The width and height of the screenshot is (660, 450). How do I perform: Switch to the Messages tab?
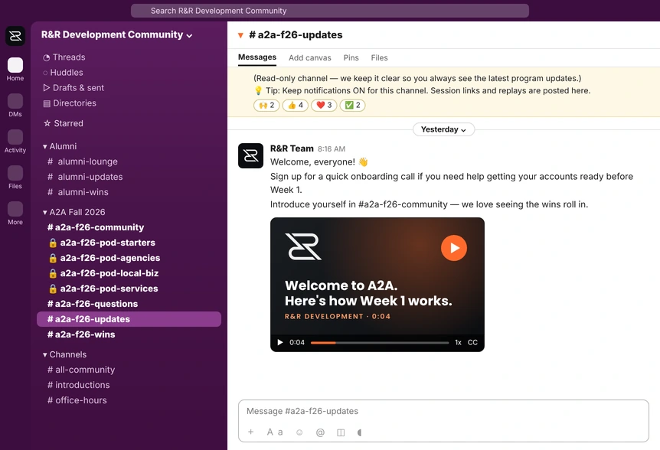pyautogui.click(x=257, y=57)
